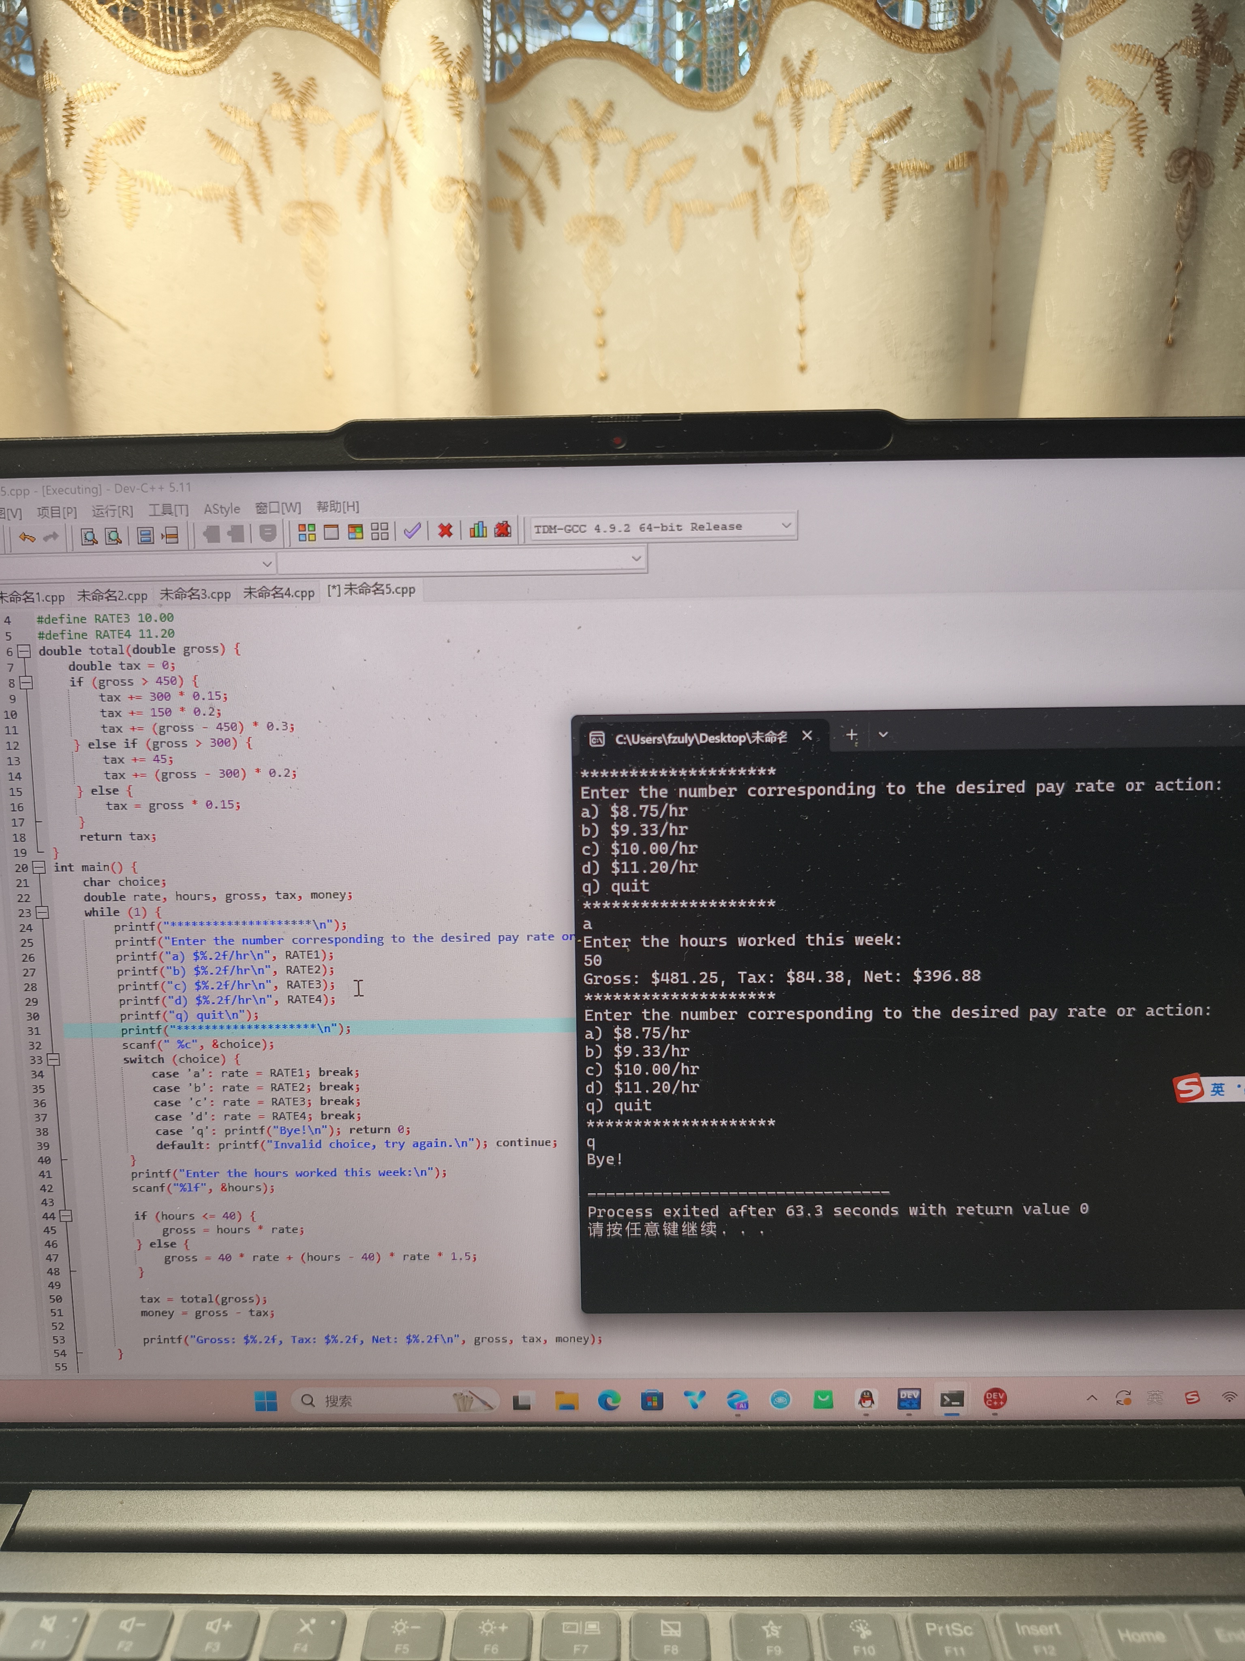
Task: Add a new console tab with plus button
Action: coord(852,734)
